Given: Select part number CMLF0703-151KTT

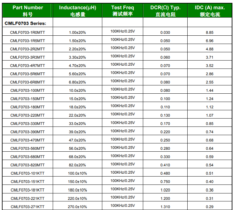Looking at the screenshot, I should (27, 182).
